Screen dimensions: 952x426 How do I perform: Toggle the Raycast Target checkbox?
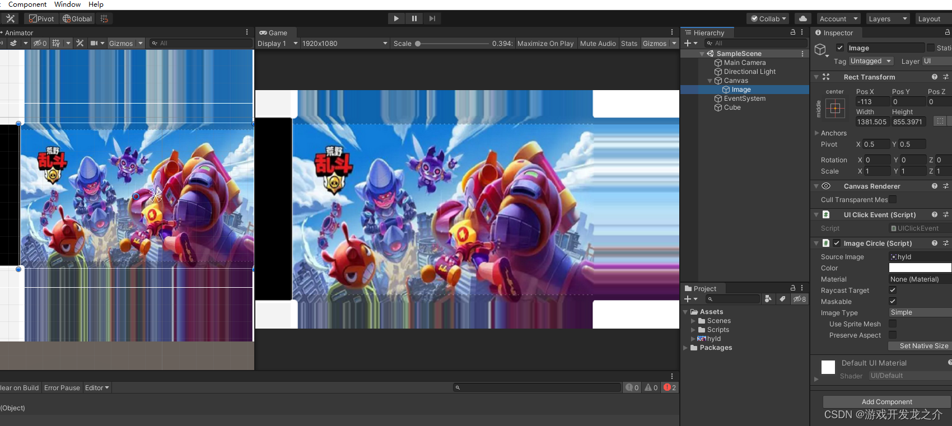pyautogui.click(x=893, y=290)
